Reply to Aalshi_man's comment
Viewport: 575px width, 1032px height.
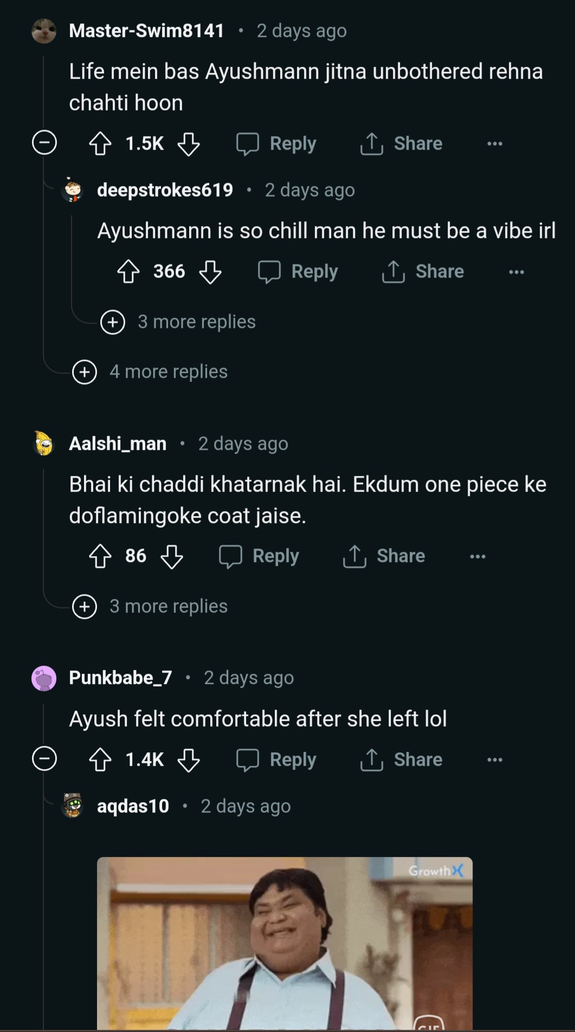click(260, 557)
